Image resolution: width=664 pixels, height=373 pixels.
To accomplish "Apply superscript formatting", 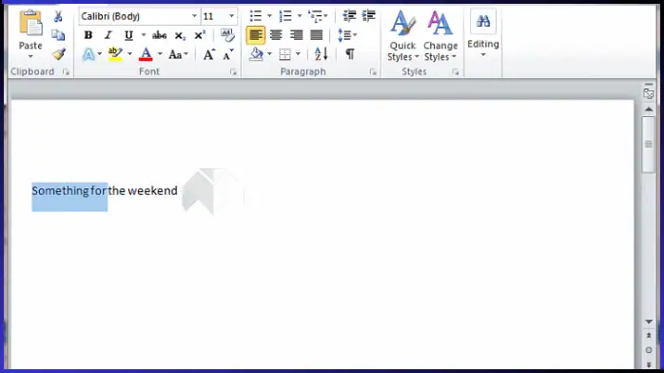I will (200, 35).
